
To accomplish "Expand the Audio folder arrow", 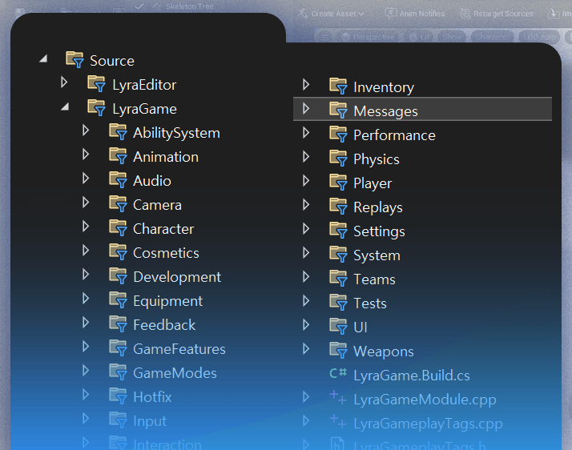I will pos(86,179).
